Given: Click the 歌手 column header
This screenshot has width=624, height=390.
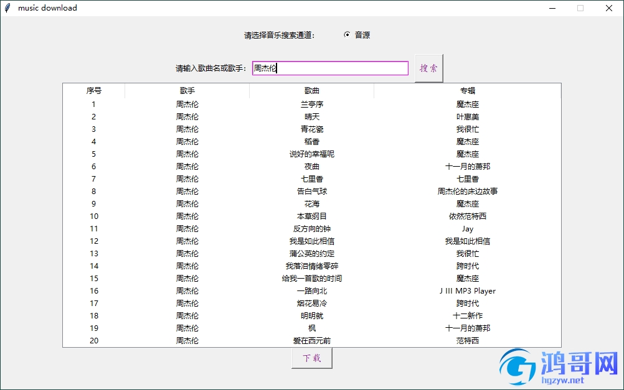Looking at the screenshot, I should (x=187, y=91).
